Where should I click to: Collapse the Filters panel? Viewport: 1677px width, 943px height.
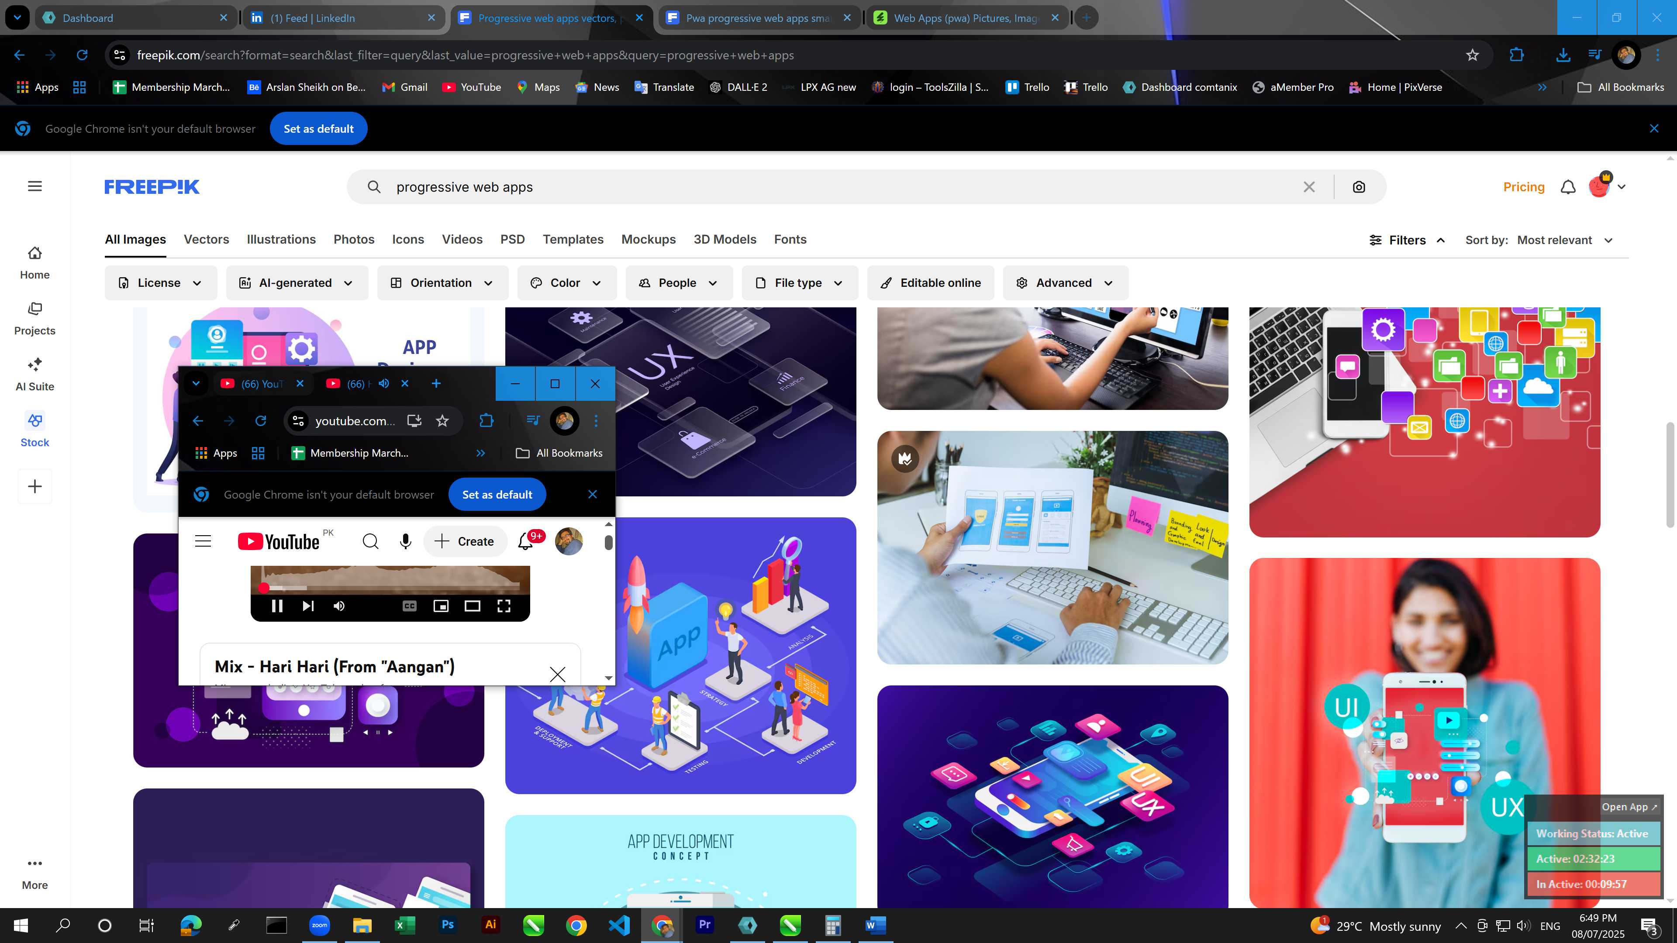(1408, 240)
